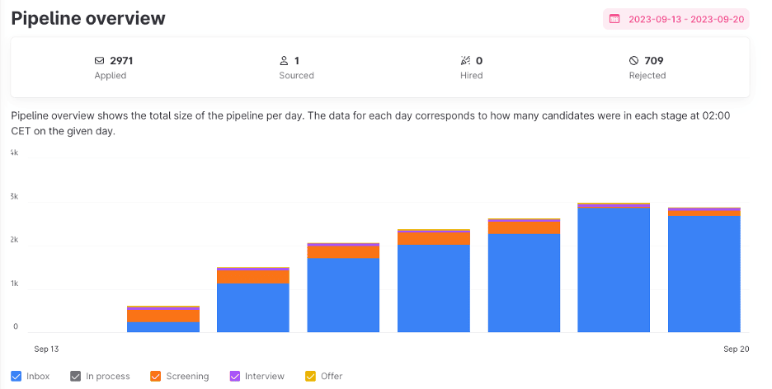Click the Hired label under count 0
The image size is (772, 389).
(x=471, y=75)
